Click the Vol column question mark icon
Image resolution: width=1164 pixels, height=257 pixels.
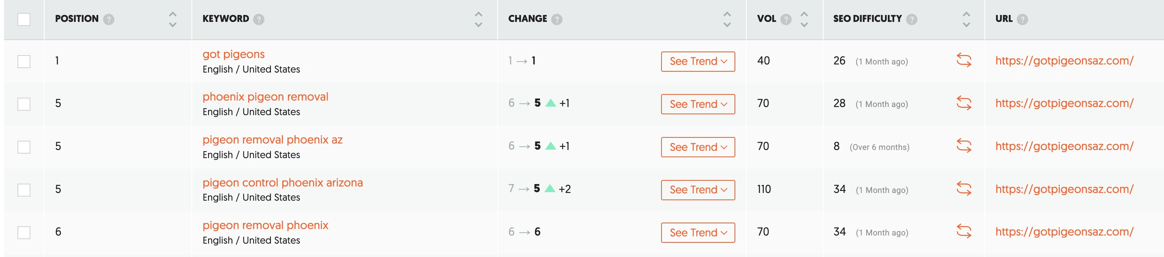786,19
